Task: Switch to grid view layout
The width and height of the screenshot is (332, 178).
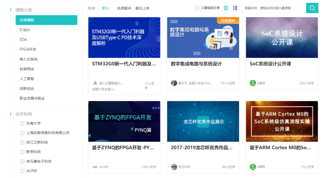Action: pos(226,8)
